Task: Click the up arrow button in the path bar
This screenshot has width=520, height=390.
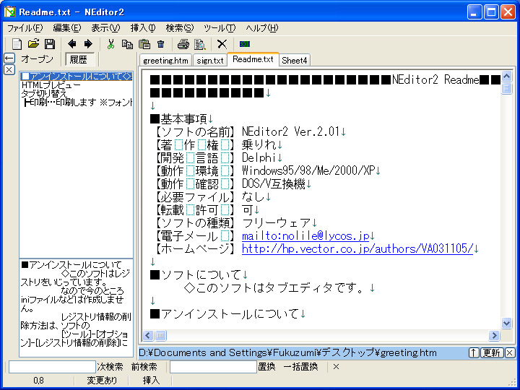Action: tap(474, 352)
